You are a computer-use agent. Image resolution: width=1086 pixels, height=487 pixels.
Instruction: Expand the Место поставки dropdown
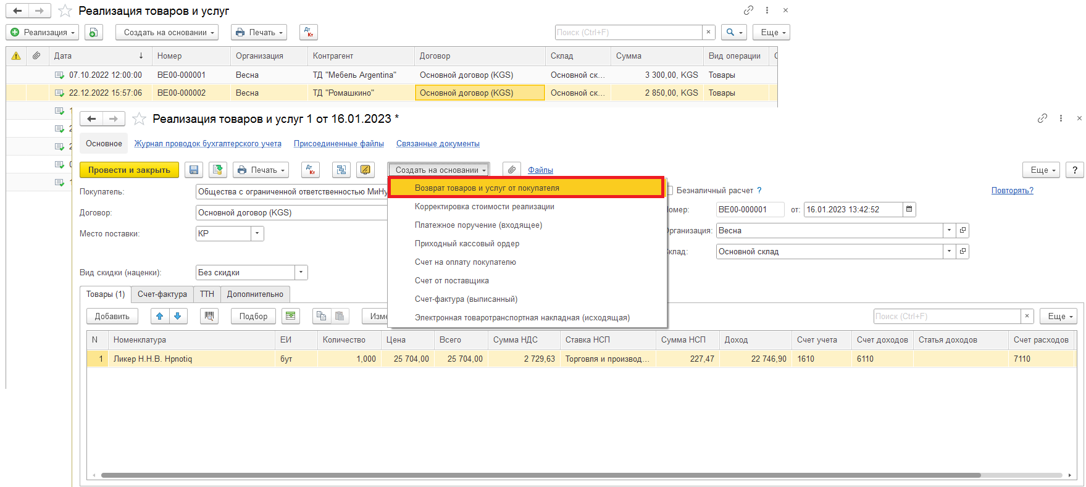click(x=257, y=233)
